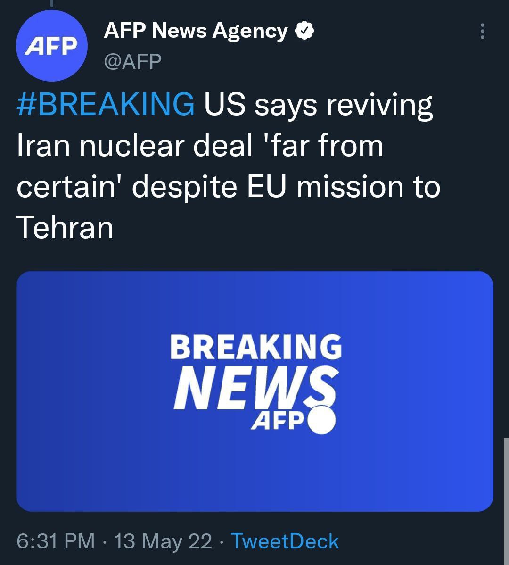Open the #BREAKING hashtag feed

point(105,105)
